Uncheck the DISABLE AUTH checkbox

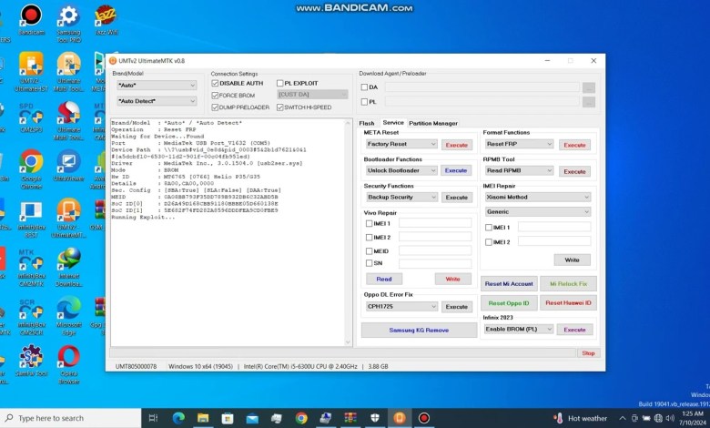tap(215, 84)
